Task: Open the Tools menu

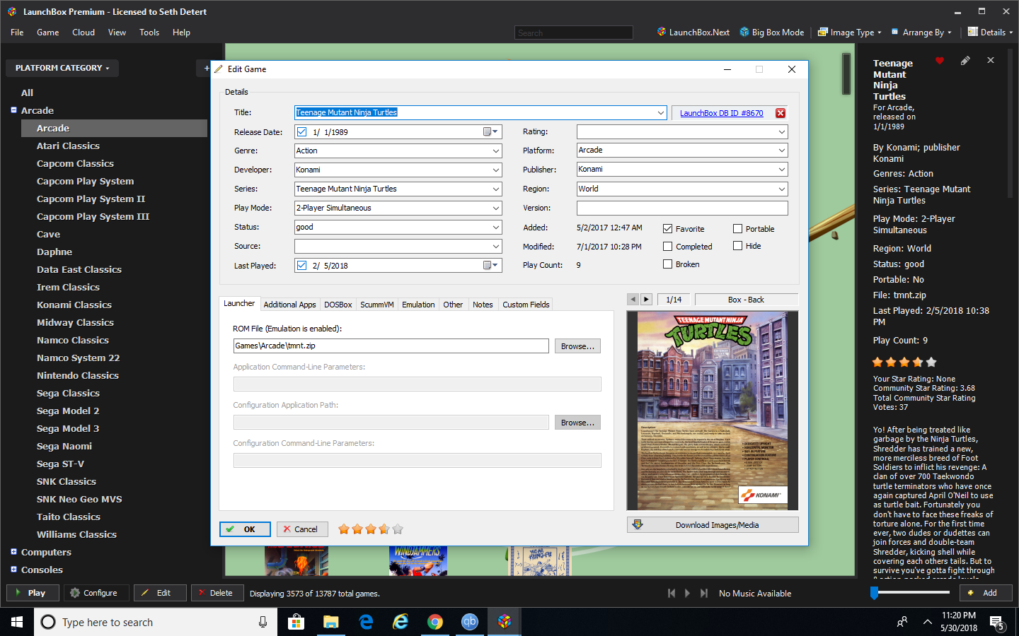Action: coord(149,33)
